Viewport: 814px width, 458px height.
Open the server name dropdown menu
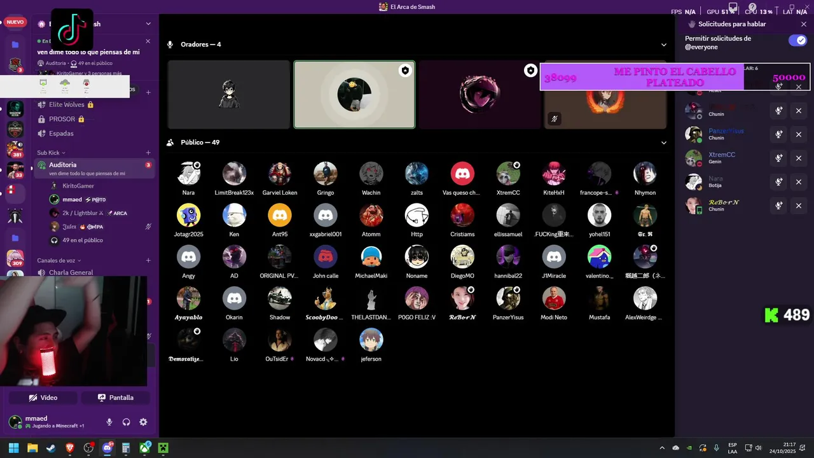(148, 24)
